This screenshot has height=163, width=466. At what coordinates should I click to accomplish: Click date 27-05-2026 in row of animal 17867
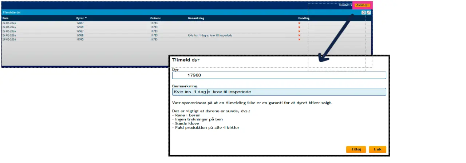click(9, 23)
